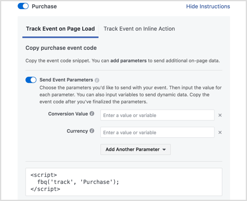Screen dimensions: 247x201
Task: Click 'Copy purchase event code' heading
Action: tap(61, 48)
